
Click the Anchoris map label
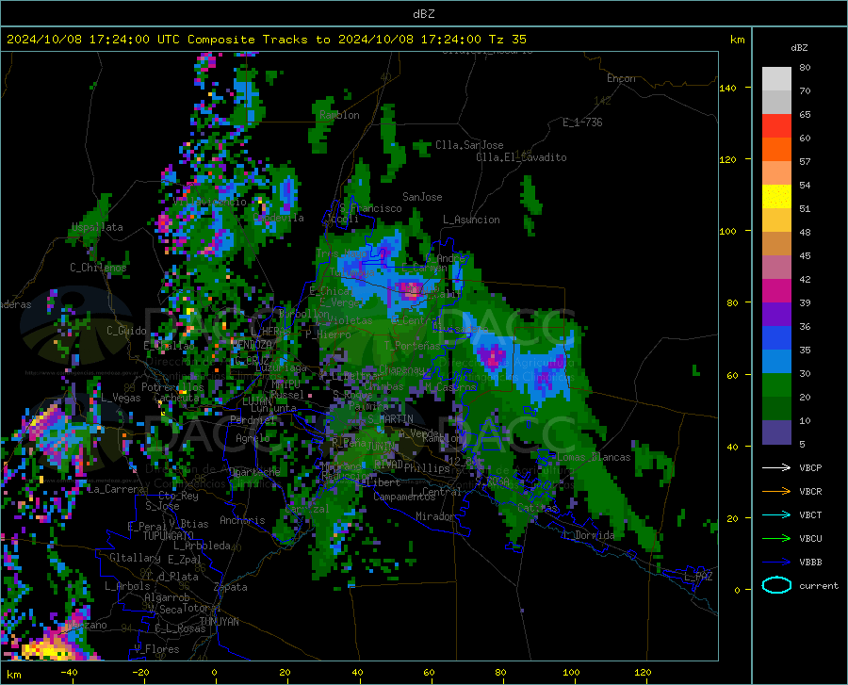coord(242,520)
